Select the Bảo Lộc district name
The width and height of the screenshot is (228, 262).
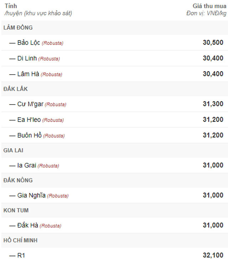point(28,43)
